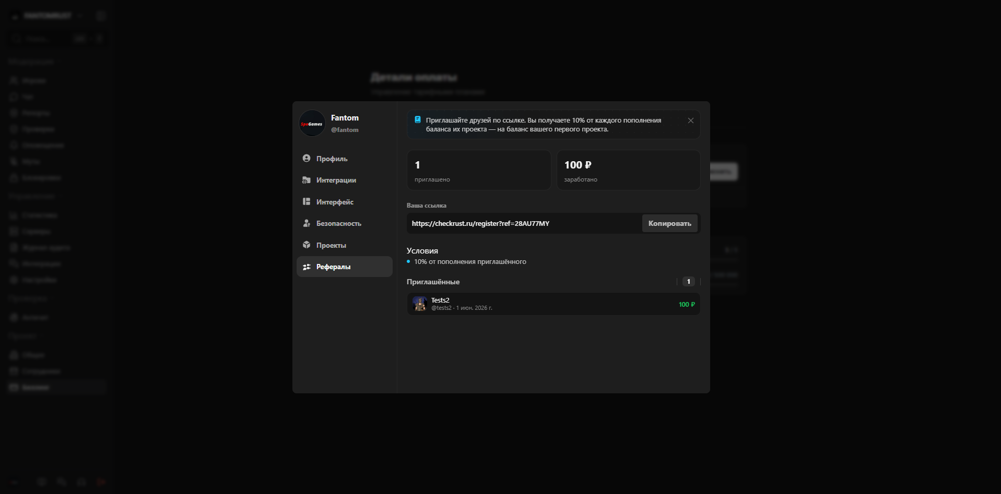Click the Безопасность user-lock icon
The height and width of the screenshot is (494, 1001).
(x=307, y=223)
